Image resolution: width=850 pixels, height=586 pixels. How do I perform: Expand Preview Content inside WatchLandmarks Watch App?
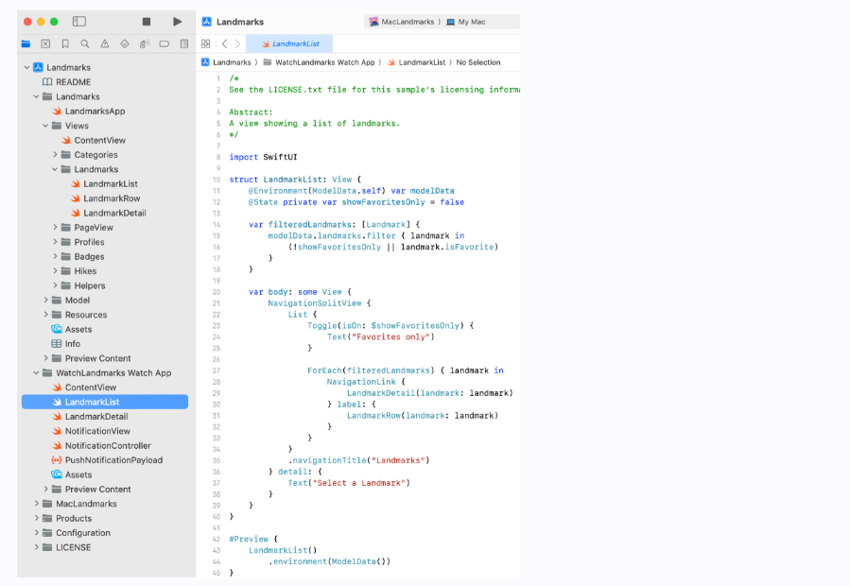tap(45, 489)
